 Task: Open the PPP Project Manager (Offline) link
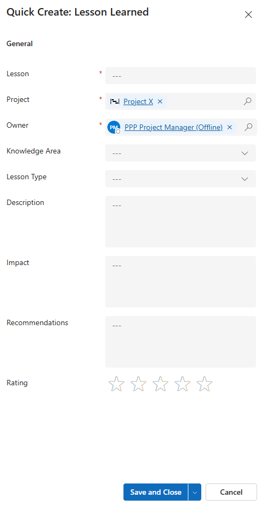(173, 127)
